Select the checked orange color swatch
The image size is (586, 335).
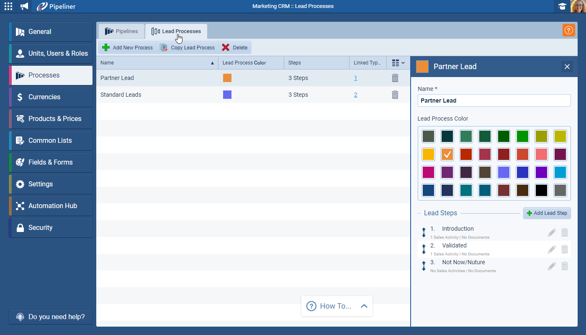click(x=447, y=155)
